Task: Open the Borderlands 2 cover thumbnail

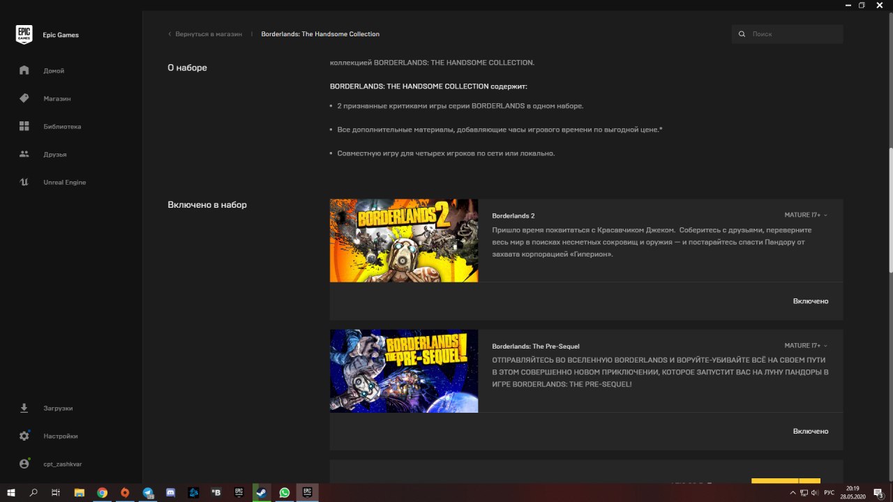Action: point(404,241)
